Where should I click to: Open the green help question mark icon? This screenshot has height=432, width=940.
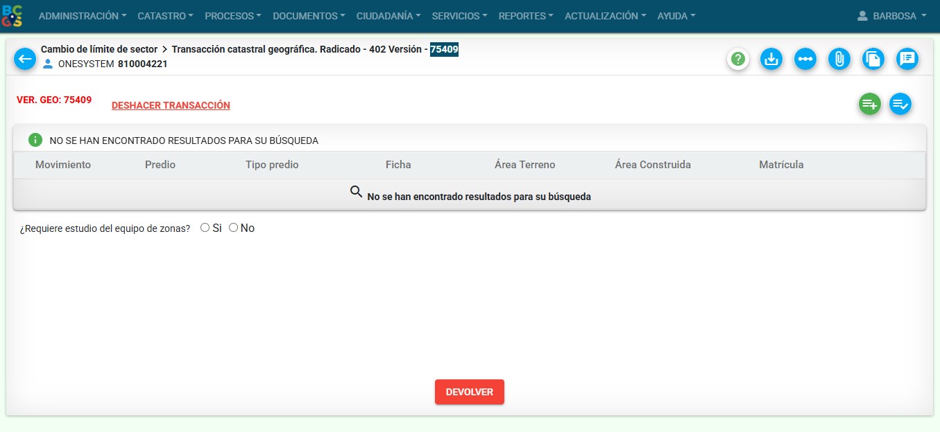738,60
